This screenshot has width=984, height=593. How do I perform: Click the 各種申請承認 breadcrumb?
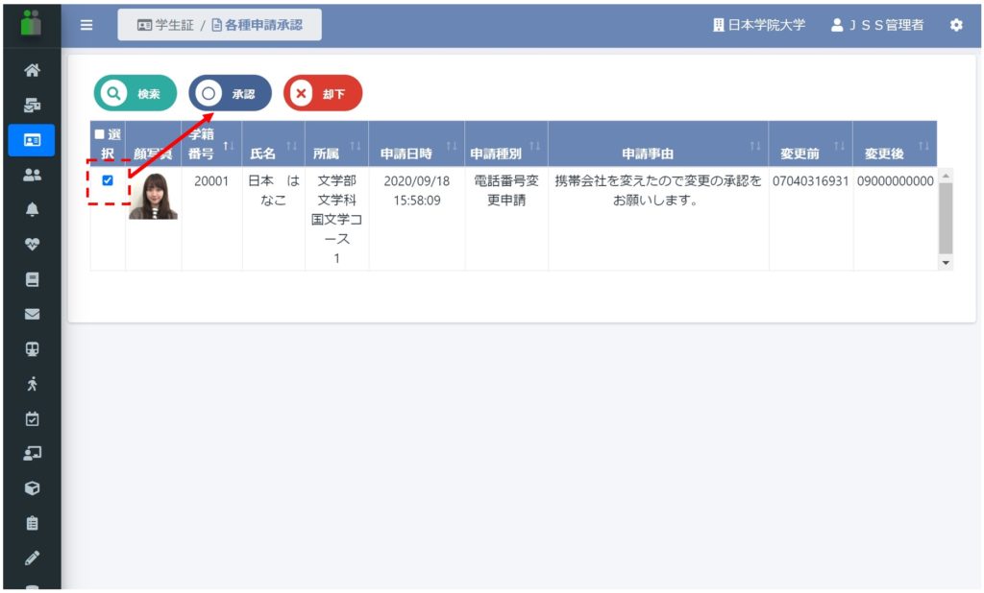(x=258, y=25)
